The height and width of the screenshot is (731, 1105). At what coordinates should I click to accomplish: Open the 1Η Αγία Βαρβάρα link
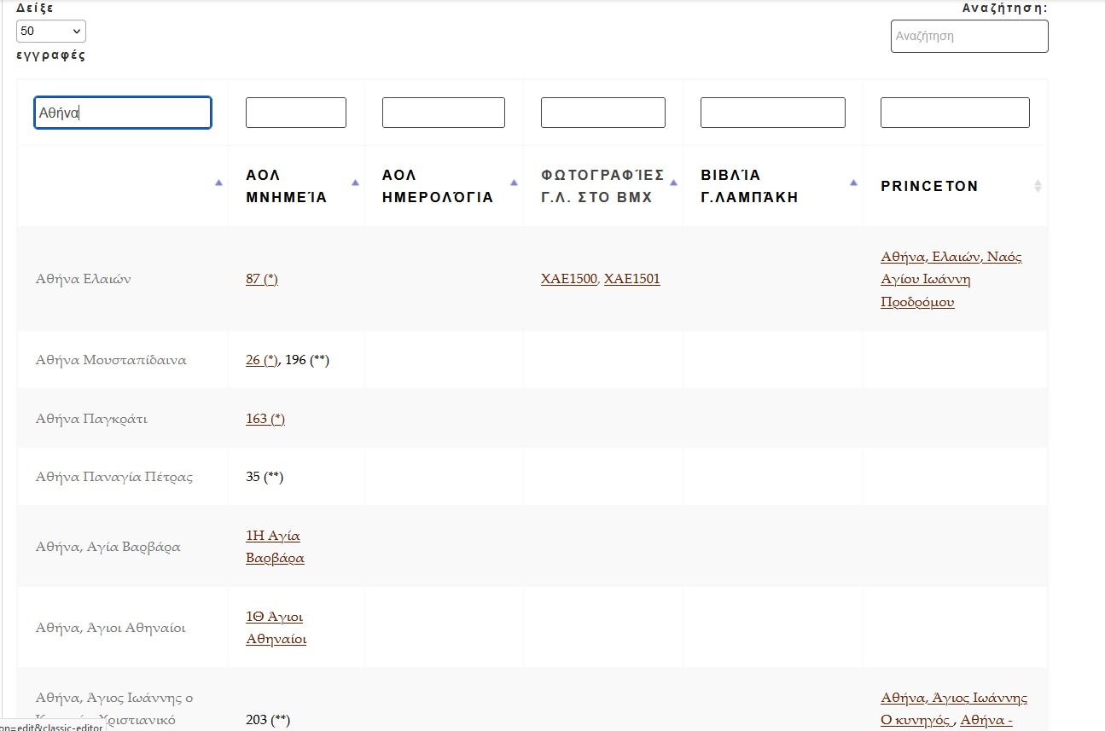[274, 547]
